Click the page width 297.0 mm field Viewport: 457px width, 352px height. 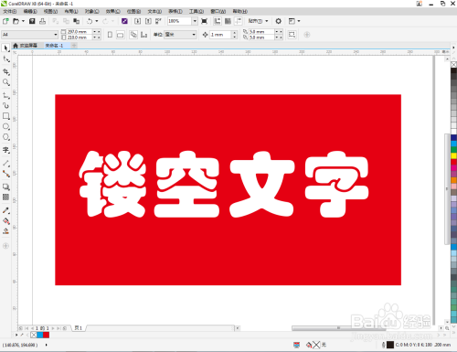point(79,32)
